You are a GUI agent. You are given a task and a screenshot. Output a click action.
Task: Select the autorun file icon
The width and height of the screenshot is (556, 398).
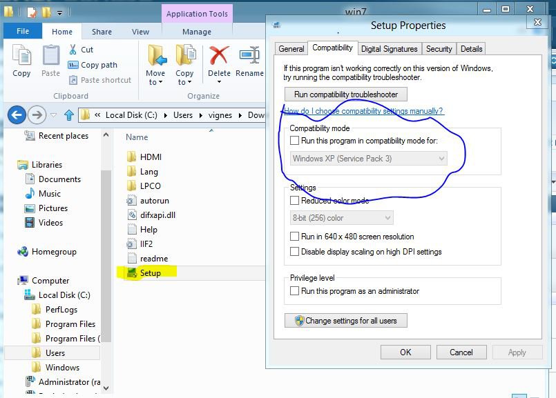131,201
